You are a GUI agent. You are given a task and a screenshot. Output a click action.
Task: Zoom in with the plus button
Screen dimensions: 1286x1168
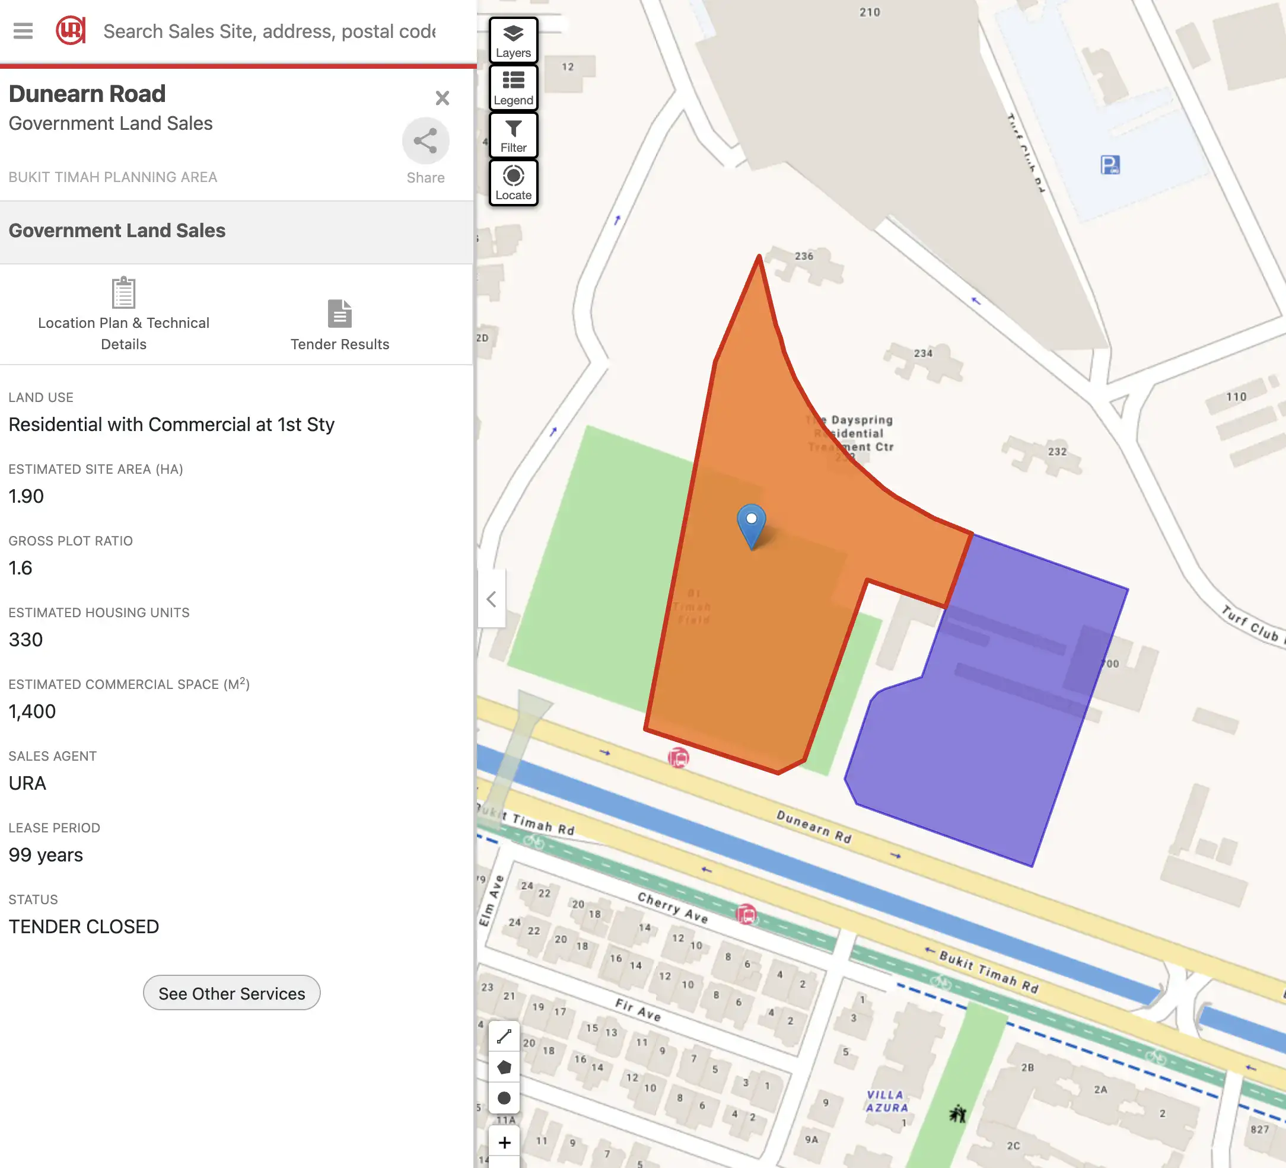point(504,1143)
